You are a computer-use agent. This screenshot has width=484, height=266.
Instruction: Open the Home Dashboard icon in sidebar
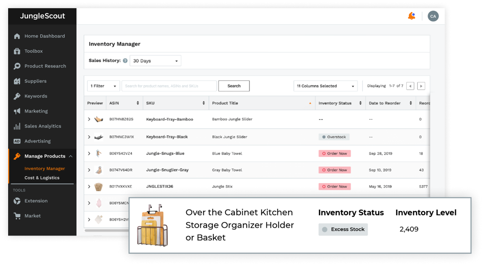pos(17,36)
